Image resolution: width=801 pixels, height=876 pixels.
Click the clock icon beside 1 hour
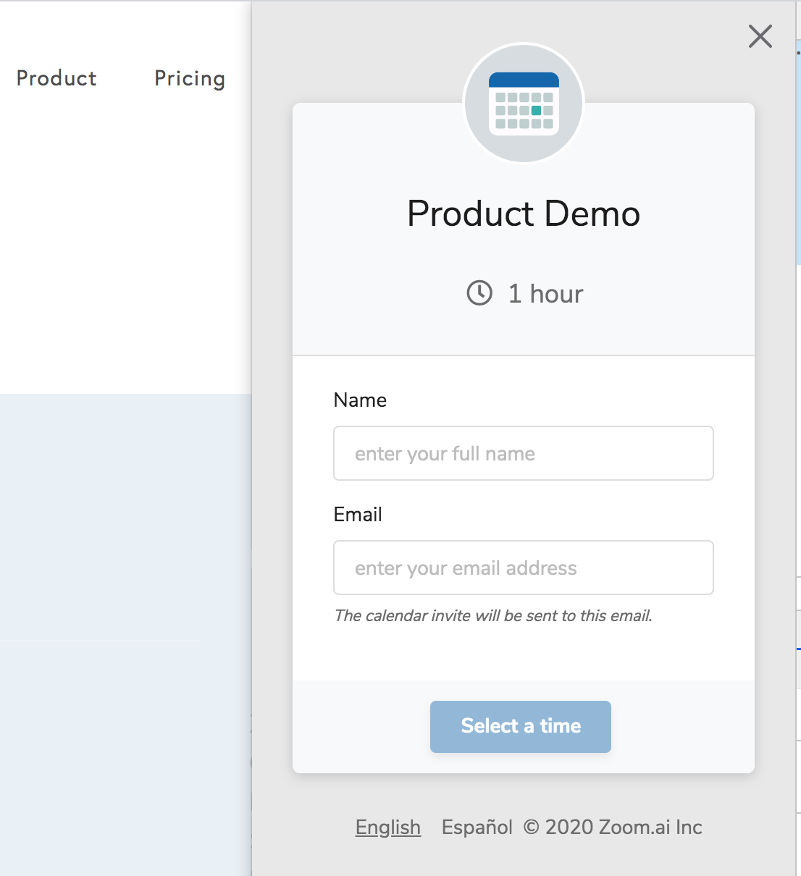(479, 293)
